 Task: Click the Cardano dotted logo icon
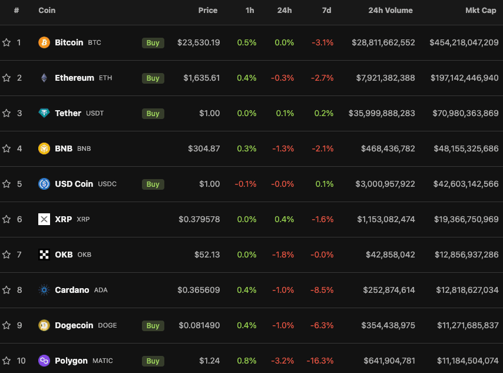[x=44, y=290]
